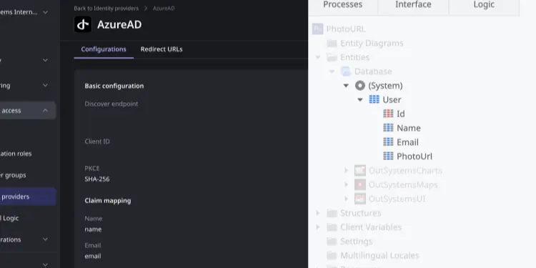Click the AzureAD breadcrumb
Viewport: 536px width, 268px height.
pos(164,8)
